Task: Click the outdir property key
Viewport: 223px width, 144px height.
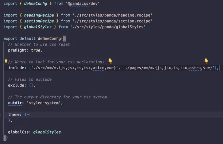Action: pyautogui.click(x=15, y=103)
